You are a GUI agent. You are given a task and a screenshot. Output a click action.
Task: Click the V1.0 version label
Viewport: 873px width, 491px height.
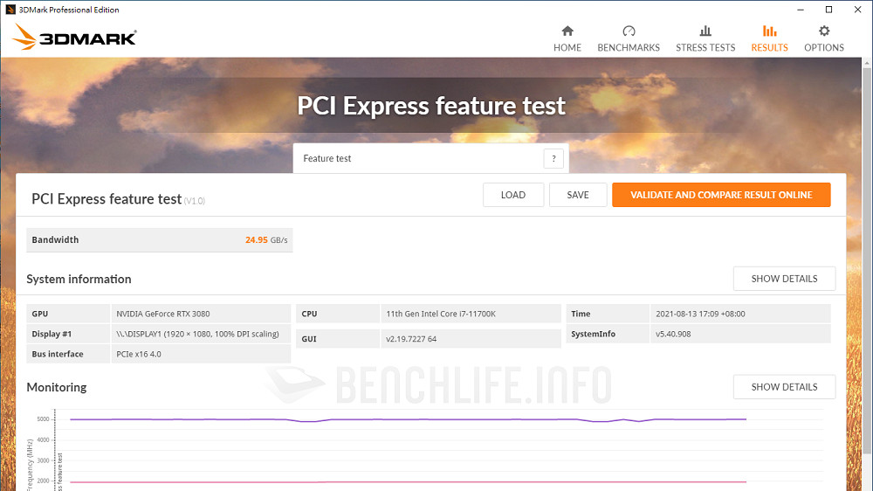tap(195, 201)
